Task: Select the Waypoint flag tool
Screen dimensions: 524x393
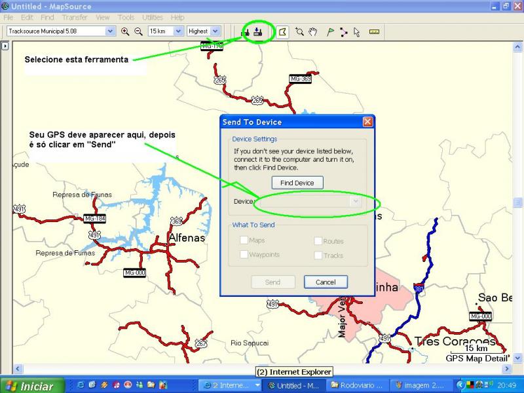Action: tap(330, 31)
